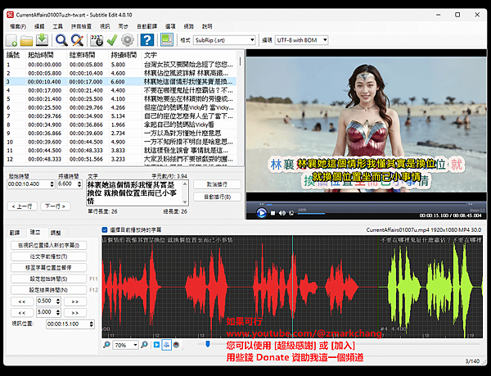Save subtitle using the download-arrow icon
The height and width of the screenshot is (376, 491).
[42, 40]
